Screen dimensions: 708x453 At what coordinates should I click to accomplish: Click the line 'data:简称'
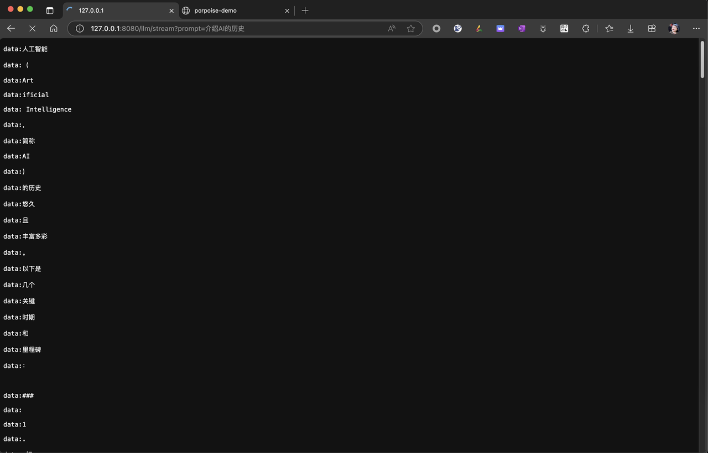click(x=19, y=141)
